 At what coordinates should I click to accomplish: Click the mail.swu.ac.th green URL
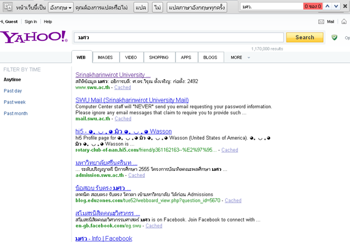click(x=93, y=119)
